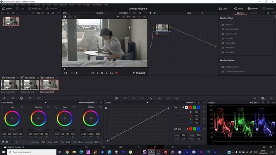This screenshot has width=276, height=155.
Task: Select the Radial Blur effect
Action: point(230,48)
